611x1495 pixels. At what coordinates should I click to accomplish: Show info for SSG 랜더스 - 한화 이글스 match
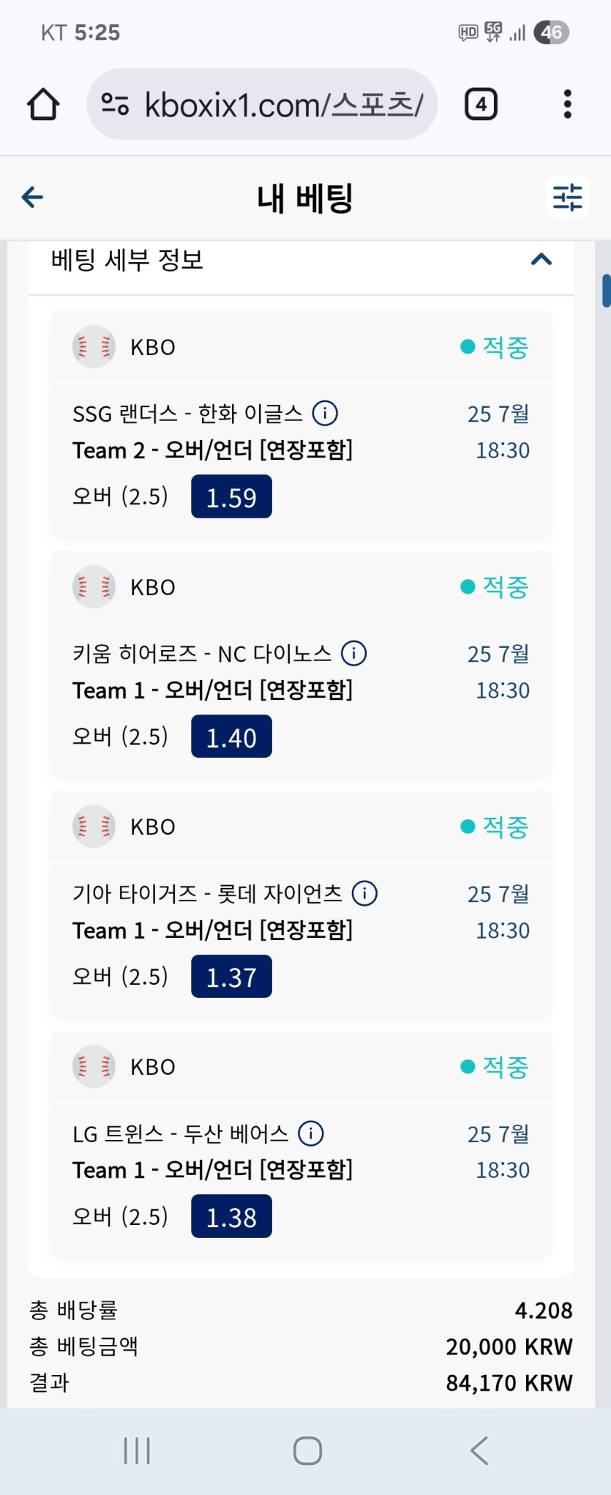pyautogui.click(x=325, y=413)
